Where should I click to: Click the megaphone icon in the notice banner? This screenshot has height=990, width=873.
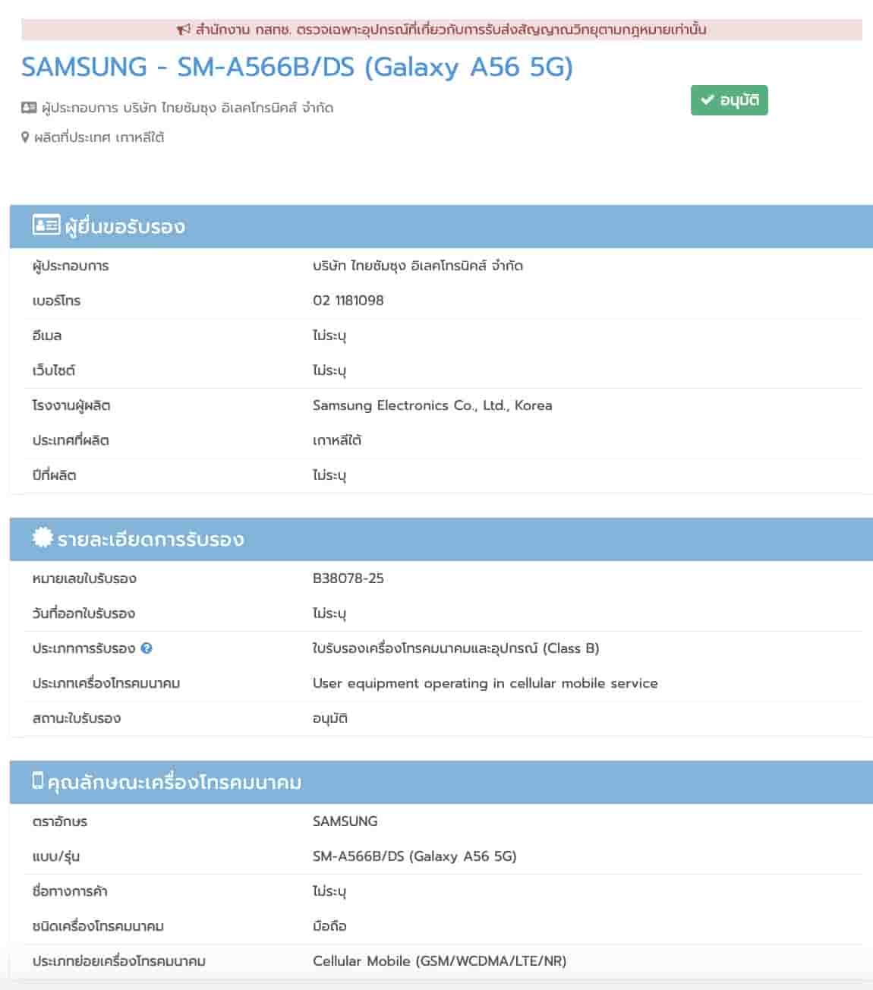click(x=183, y=30)
